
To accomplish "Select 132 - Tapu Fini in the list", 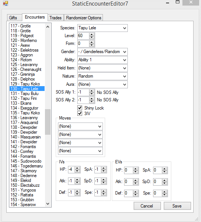I will point(27,98).
